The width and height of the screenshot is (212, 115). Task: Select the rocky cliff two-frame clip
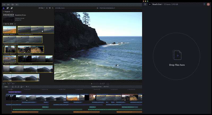coord(31,49)
